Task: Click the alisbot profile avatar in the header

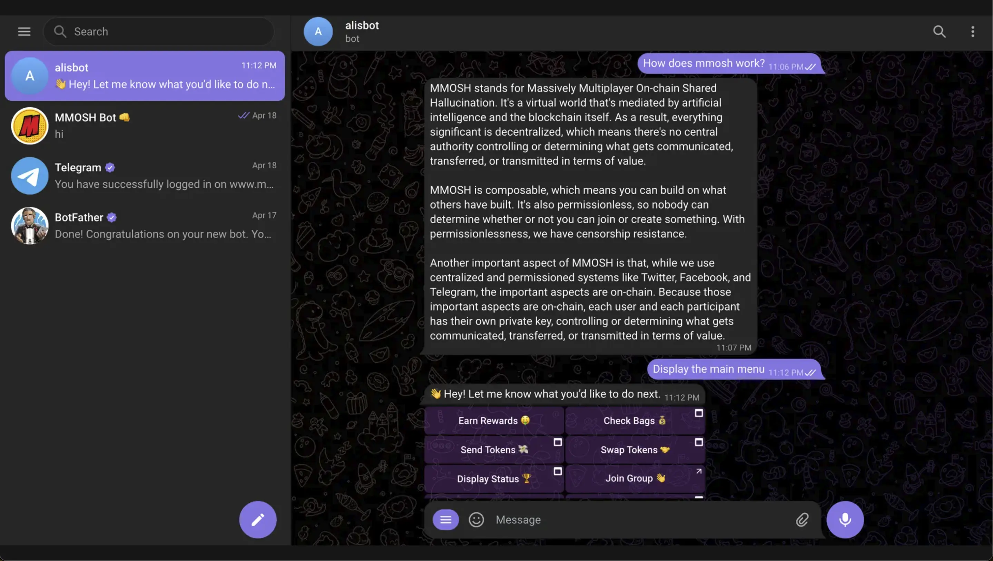Action: click(x=318, y=32)
